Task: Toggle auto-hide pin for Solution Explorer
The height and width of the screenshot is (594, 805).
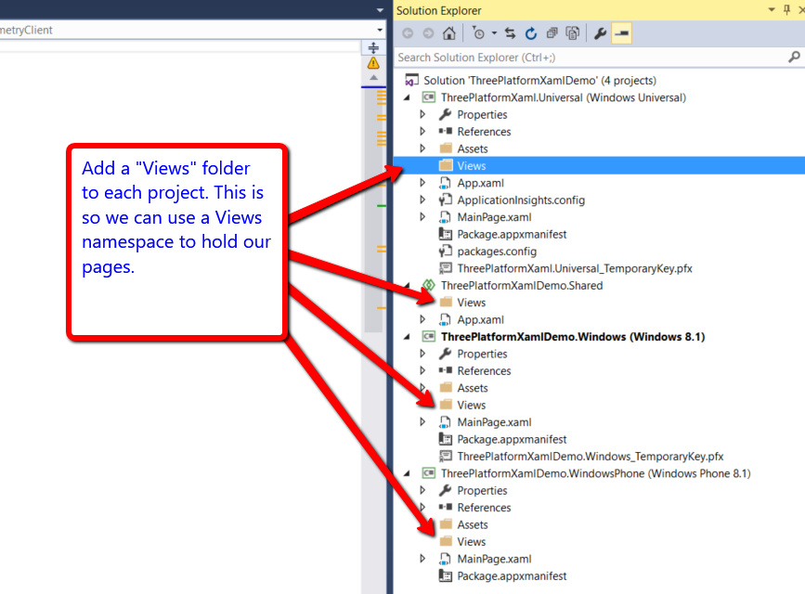Action: point(786,10)
